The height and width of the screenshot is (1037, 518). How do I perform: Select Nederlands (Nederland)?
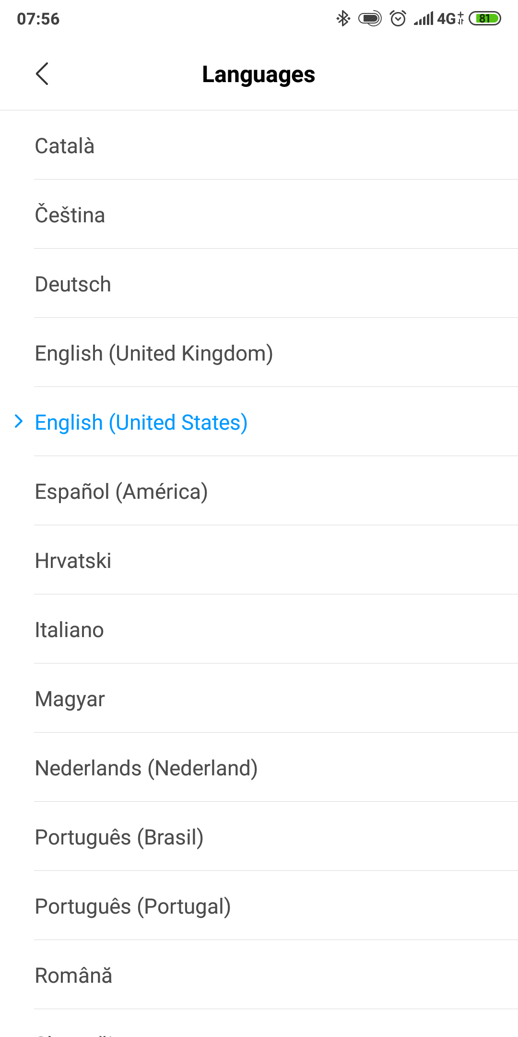click(146, 768)
